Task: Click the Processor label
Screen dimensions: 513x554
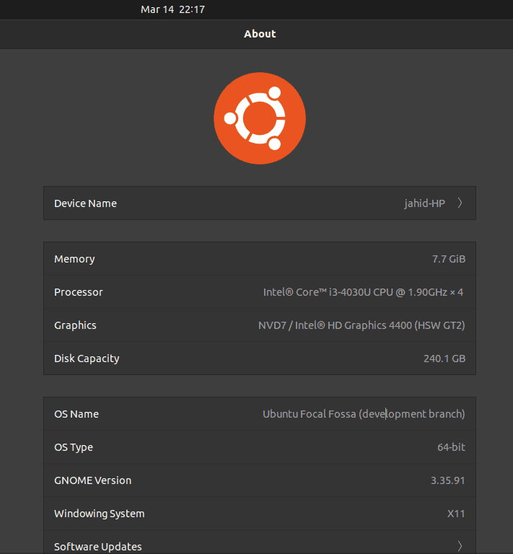Action: click(x=79, y=292)
